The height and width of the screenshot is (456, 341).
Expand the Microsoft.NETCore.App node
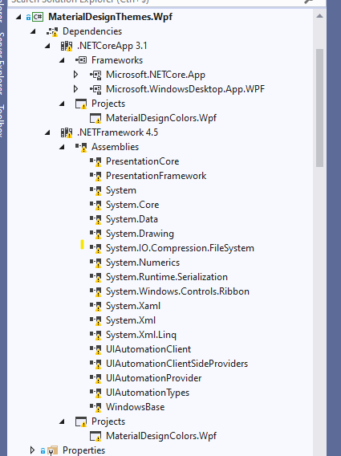(75, 75)
